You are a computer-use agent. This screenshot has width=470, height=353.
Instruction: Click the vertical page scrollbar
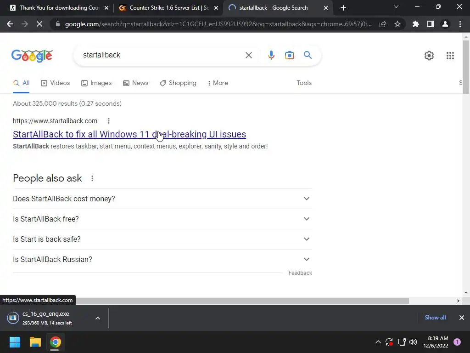coord(466,67)
